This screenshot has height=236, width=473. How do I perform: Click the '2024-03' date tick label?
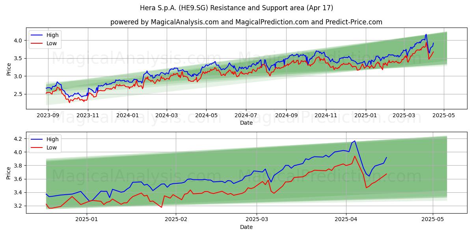166,116
